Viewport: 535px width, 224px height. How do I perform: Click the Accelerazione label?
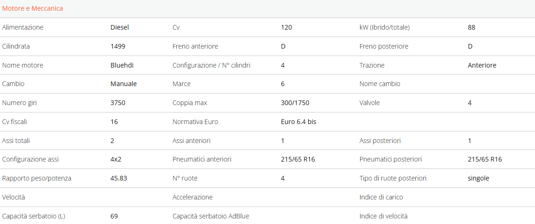(x=193, y=197)
